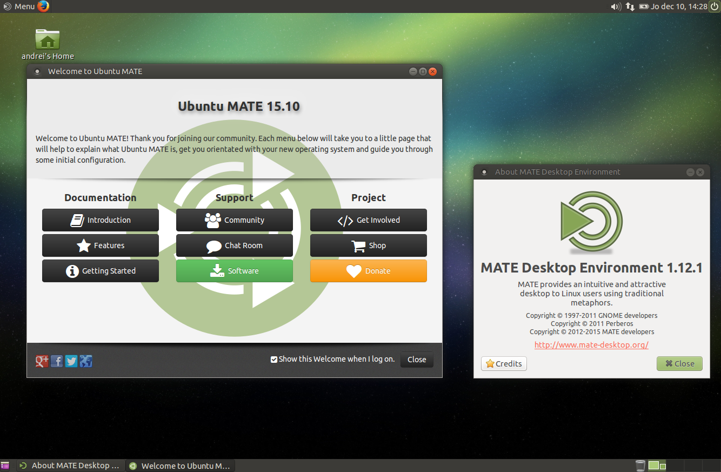Click the Project column heading
721x472 pixels.
369,198
